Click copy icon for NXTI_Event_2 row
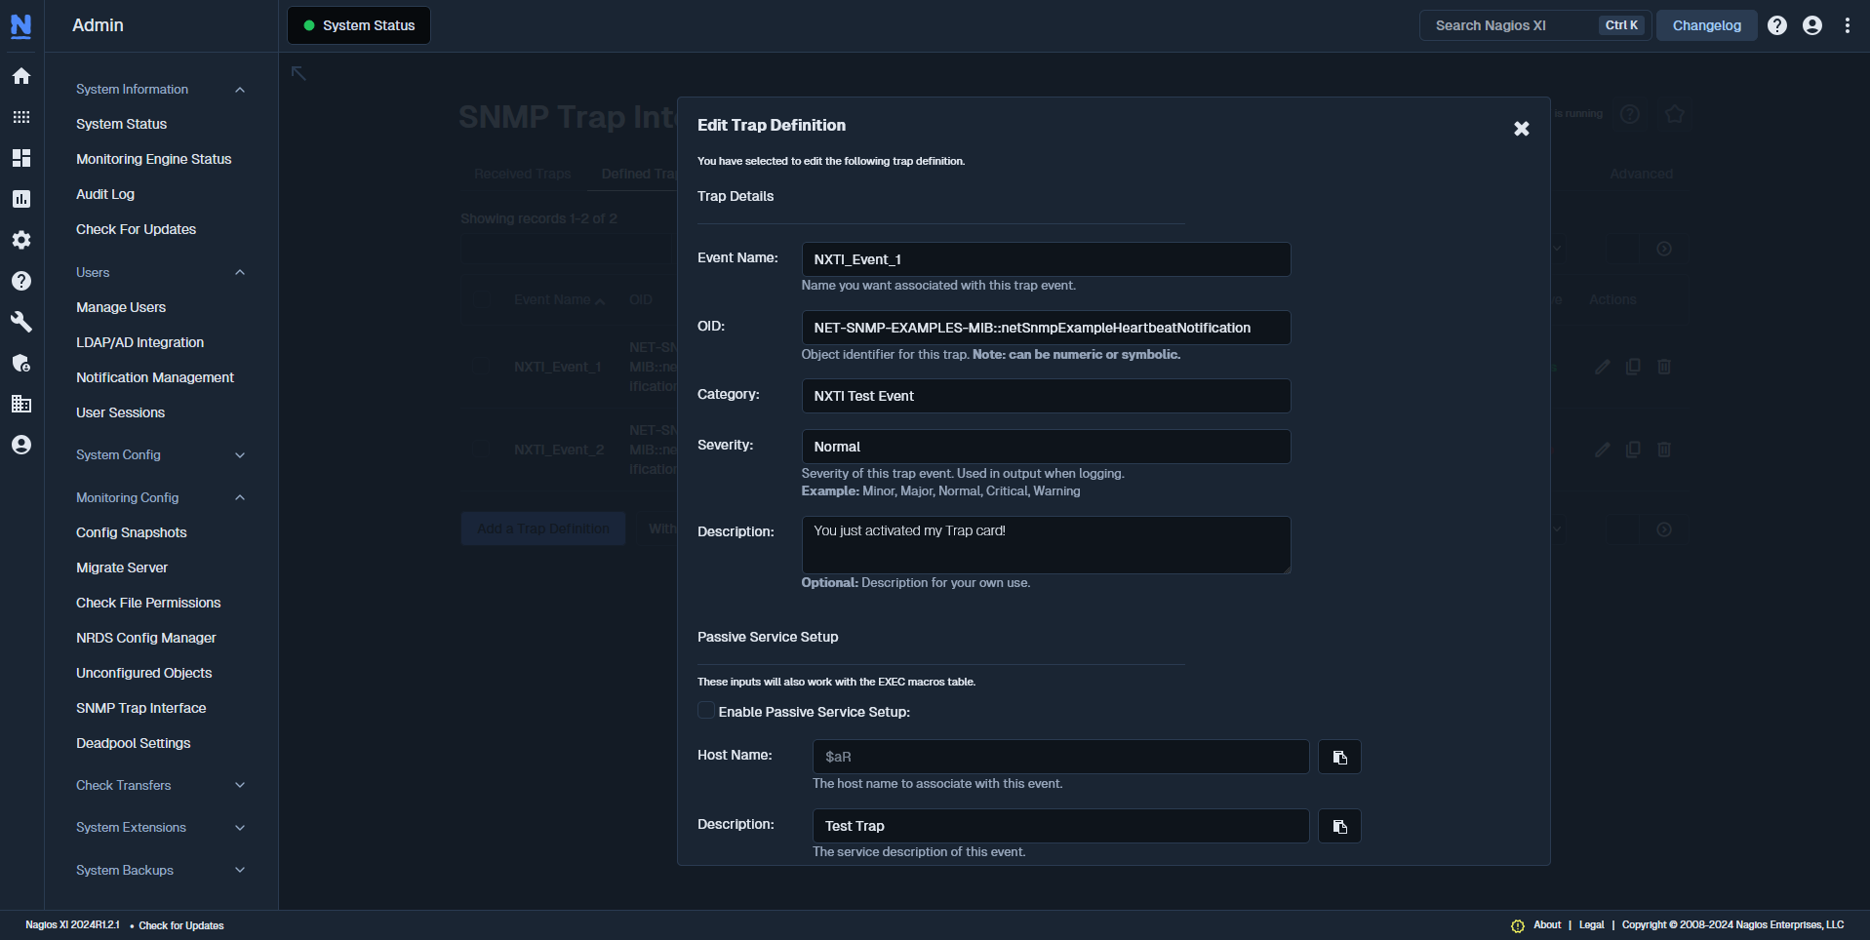Image resolution: width=1870 pixels, height=940 pixels. pyautogui.click(x=1633, y=450)
